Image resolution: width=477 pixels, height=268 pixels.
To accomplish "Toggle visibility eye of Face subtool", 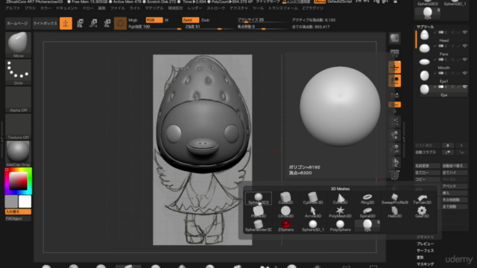I will click(464, 46).
